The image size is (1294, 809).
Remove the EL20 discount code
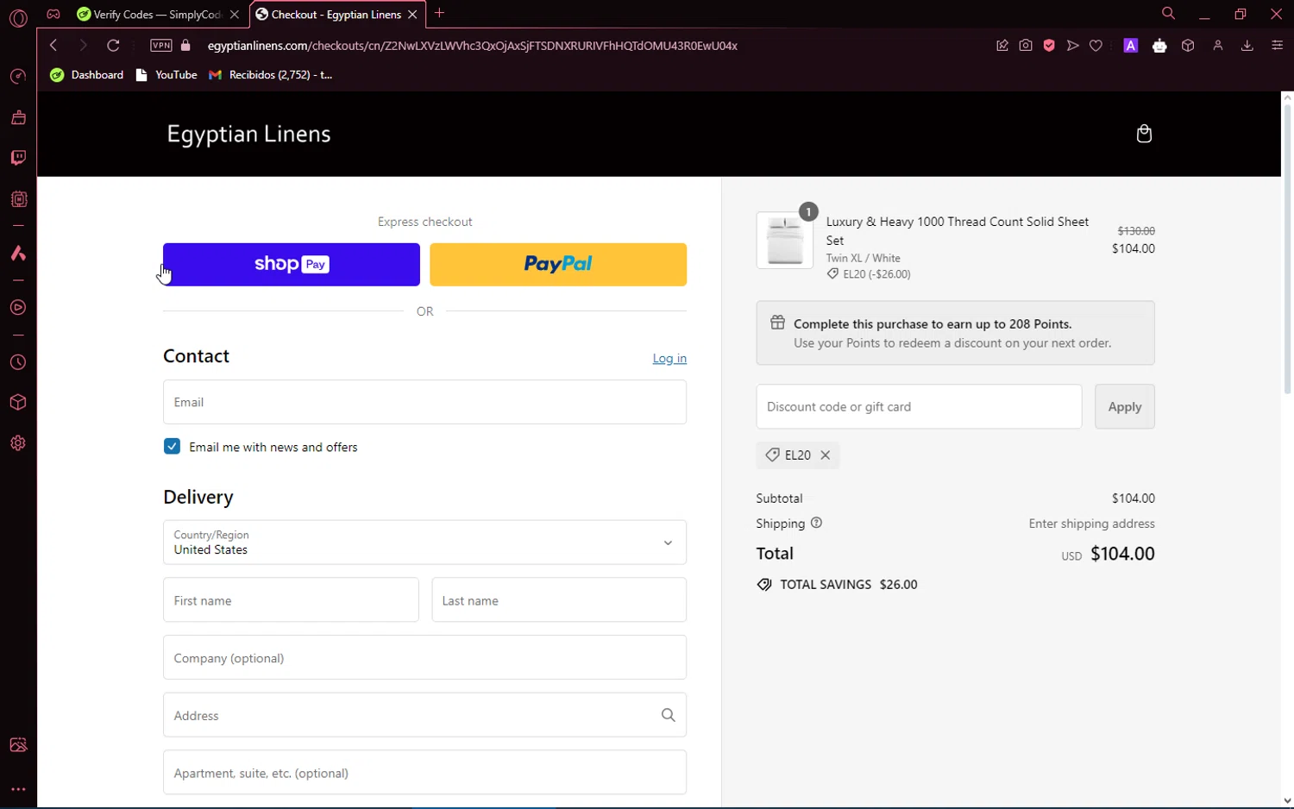tap(826, 455)
